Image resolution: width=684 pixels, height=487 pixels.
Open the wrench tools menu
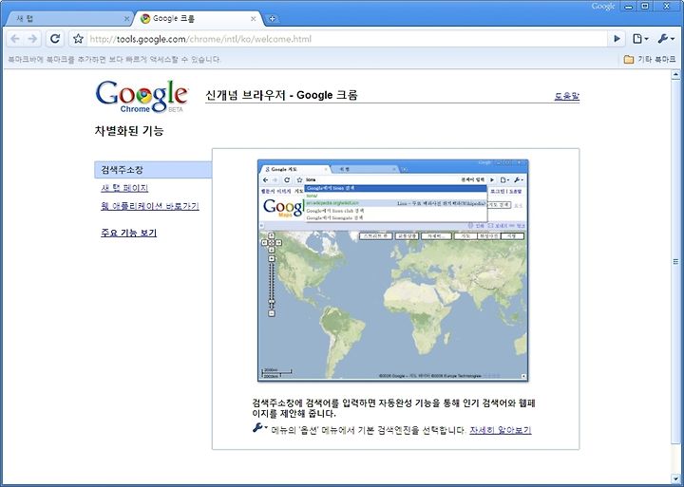pos(666,39)
